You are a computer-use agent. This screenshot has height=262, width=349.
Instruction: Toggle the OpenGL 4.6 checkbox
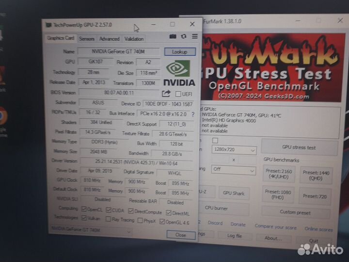(x=162, y=221)
